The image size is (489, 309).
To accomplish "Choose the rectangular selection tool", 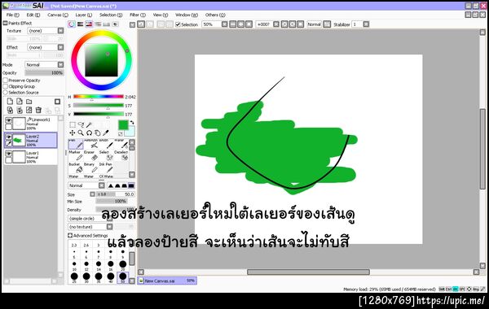I will pyautogui.click(x=73, y=124).
